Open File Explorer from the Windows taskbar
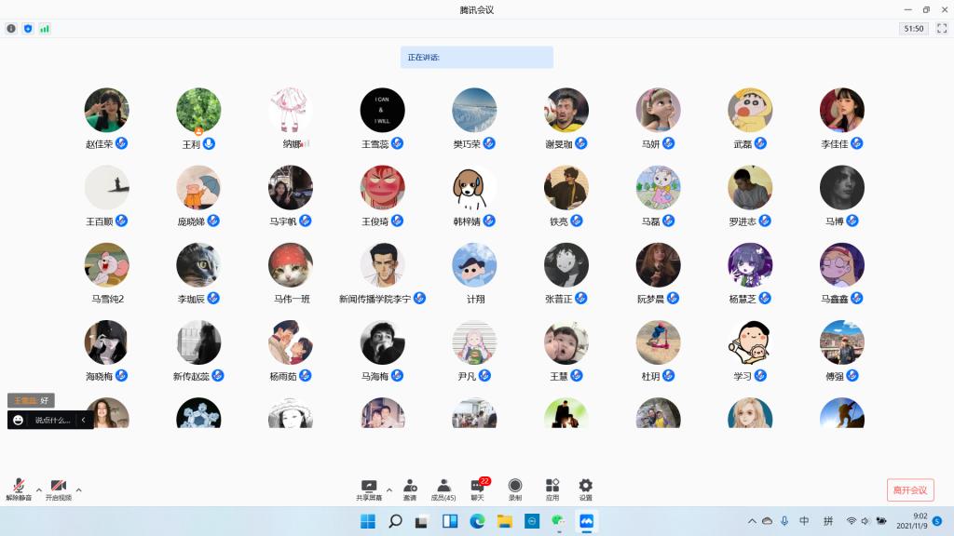This screenshot has height=536, width=954. coord(504,521)
